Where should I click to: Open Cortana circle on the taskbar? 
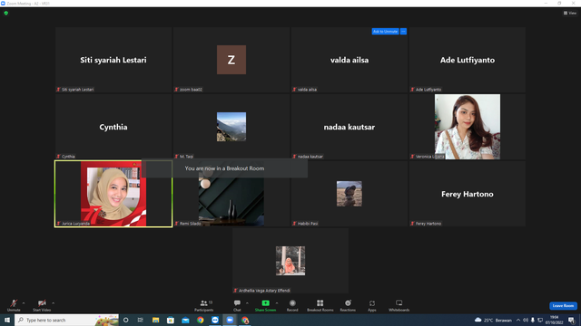[x=126, y=320]
